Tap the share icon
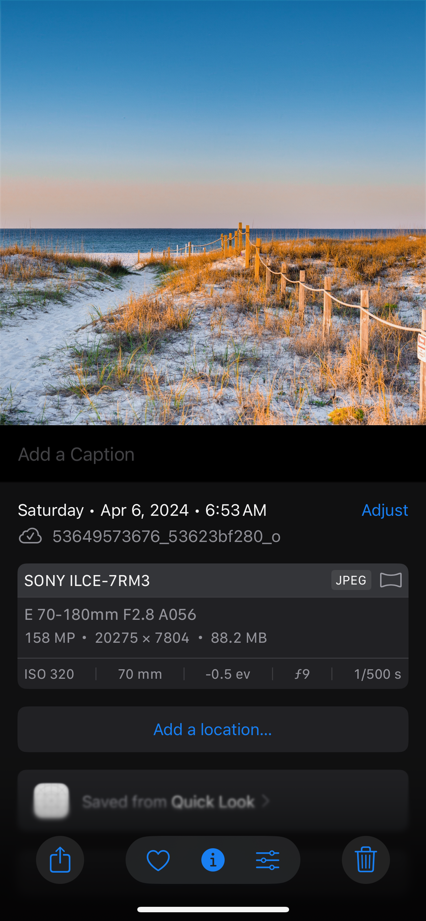This screenshot has height=921, width=426. pyautogui.click(x=60, y=860)
